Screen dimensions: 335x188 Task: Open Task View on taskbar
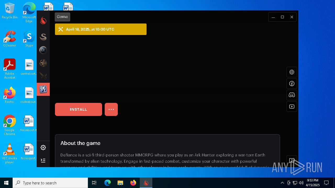click(x=94, y=183)
